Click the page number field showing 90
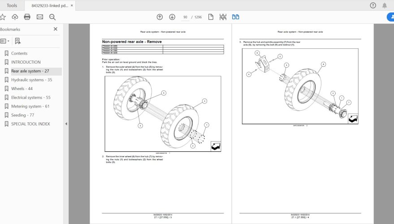 185,17
